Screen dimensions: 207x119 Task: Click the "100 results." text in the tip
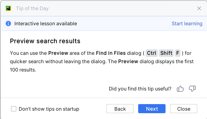(23, 70)
